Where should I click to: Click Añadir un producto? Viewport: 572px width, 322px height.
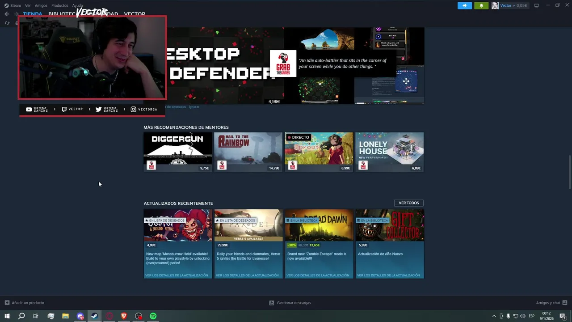point(25,303)
